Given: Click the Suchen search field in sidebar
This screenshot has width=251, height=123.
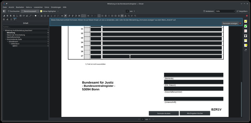Looking at the screenshot, I should (x=26, y=27).
